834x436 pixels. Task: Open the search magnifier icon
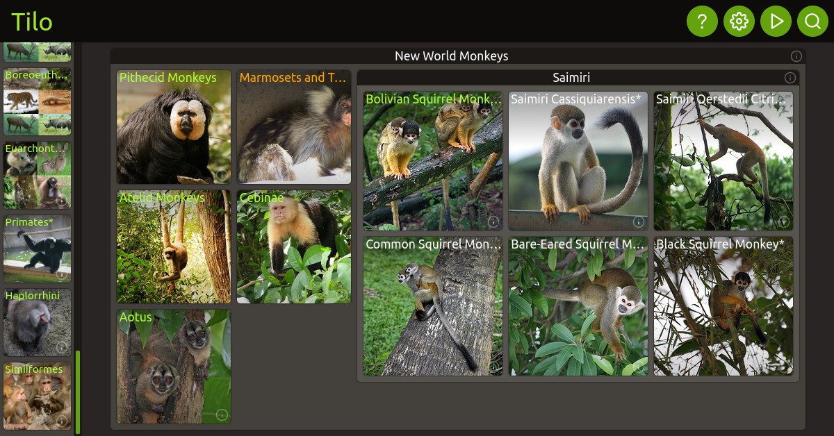pyautogui.click(x=812, y=22)
